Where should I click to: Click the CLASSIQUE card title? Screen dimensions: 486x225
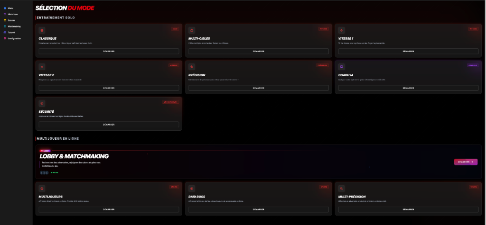[x=47, y=39]
